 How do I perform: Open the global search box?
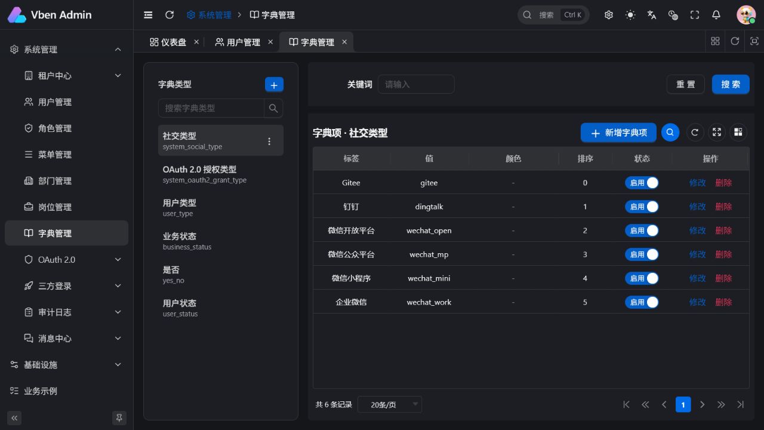[x=553, y=15]
